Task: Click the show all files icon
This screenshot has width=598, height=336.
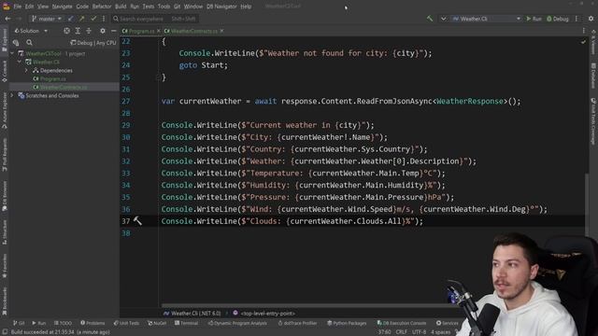Action: [16, 43]
